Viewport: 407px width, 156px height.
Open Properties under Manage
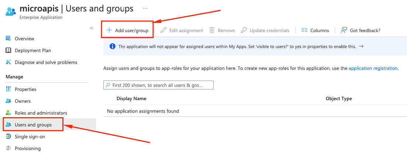pyautogui.click(x=25, y=89)
